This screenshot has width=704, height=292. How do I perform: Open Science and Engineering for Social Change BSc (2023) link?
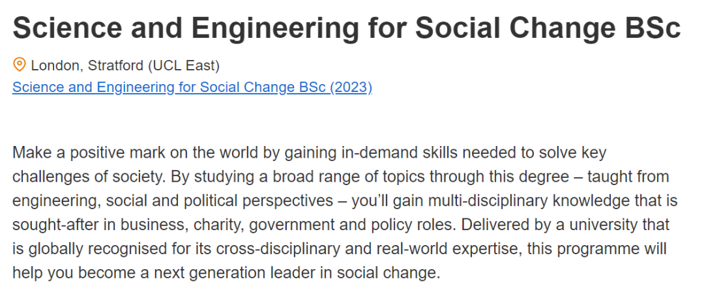pyautogui.click(x=192, y=87)
